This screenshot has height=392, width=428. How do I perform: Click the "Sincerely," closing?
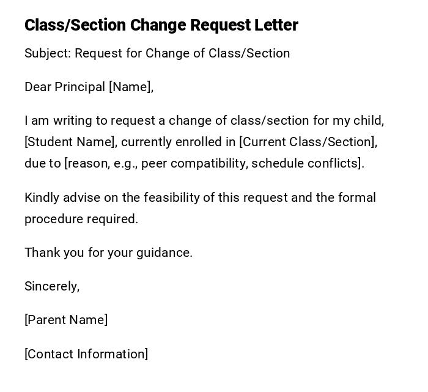(52, 286)
